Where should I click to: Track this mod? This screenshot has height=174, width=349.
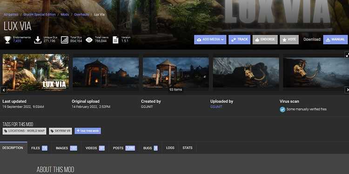click(239, 39)
